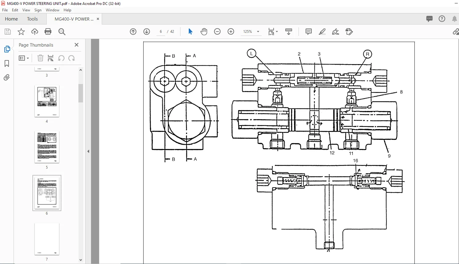Image resolution: width=459 pixels, height=264 pixels.
Task: Collapse the navigation pane with side arrow
Action: point(88,151)
